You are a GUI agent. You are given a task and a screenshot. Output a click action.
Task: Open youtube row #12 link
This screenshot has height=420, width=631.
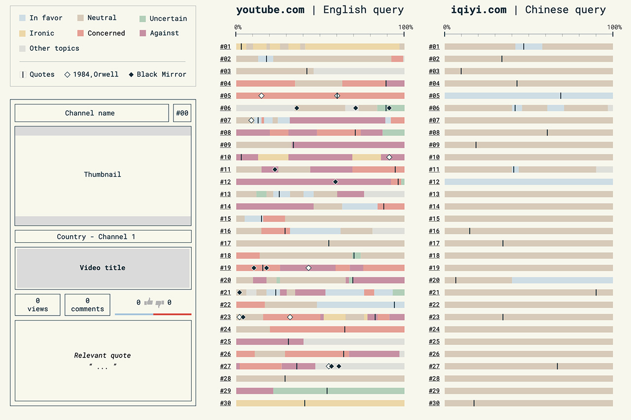click(x=225, y=182)
